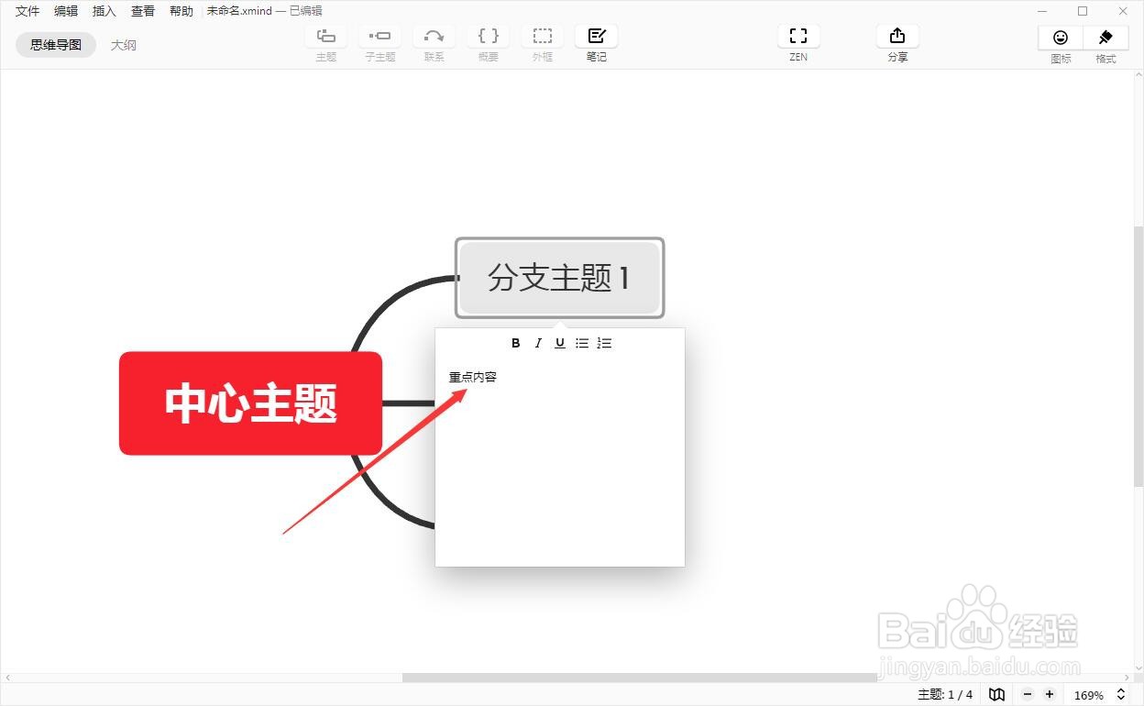Open the 格式 (Format) panel icon
This screenshot has height=706, width=1144.
point(1105,41)
